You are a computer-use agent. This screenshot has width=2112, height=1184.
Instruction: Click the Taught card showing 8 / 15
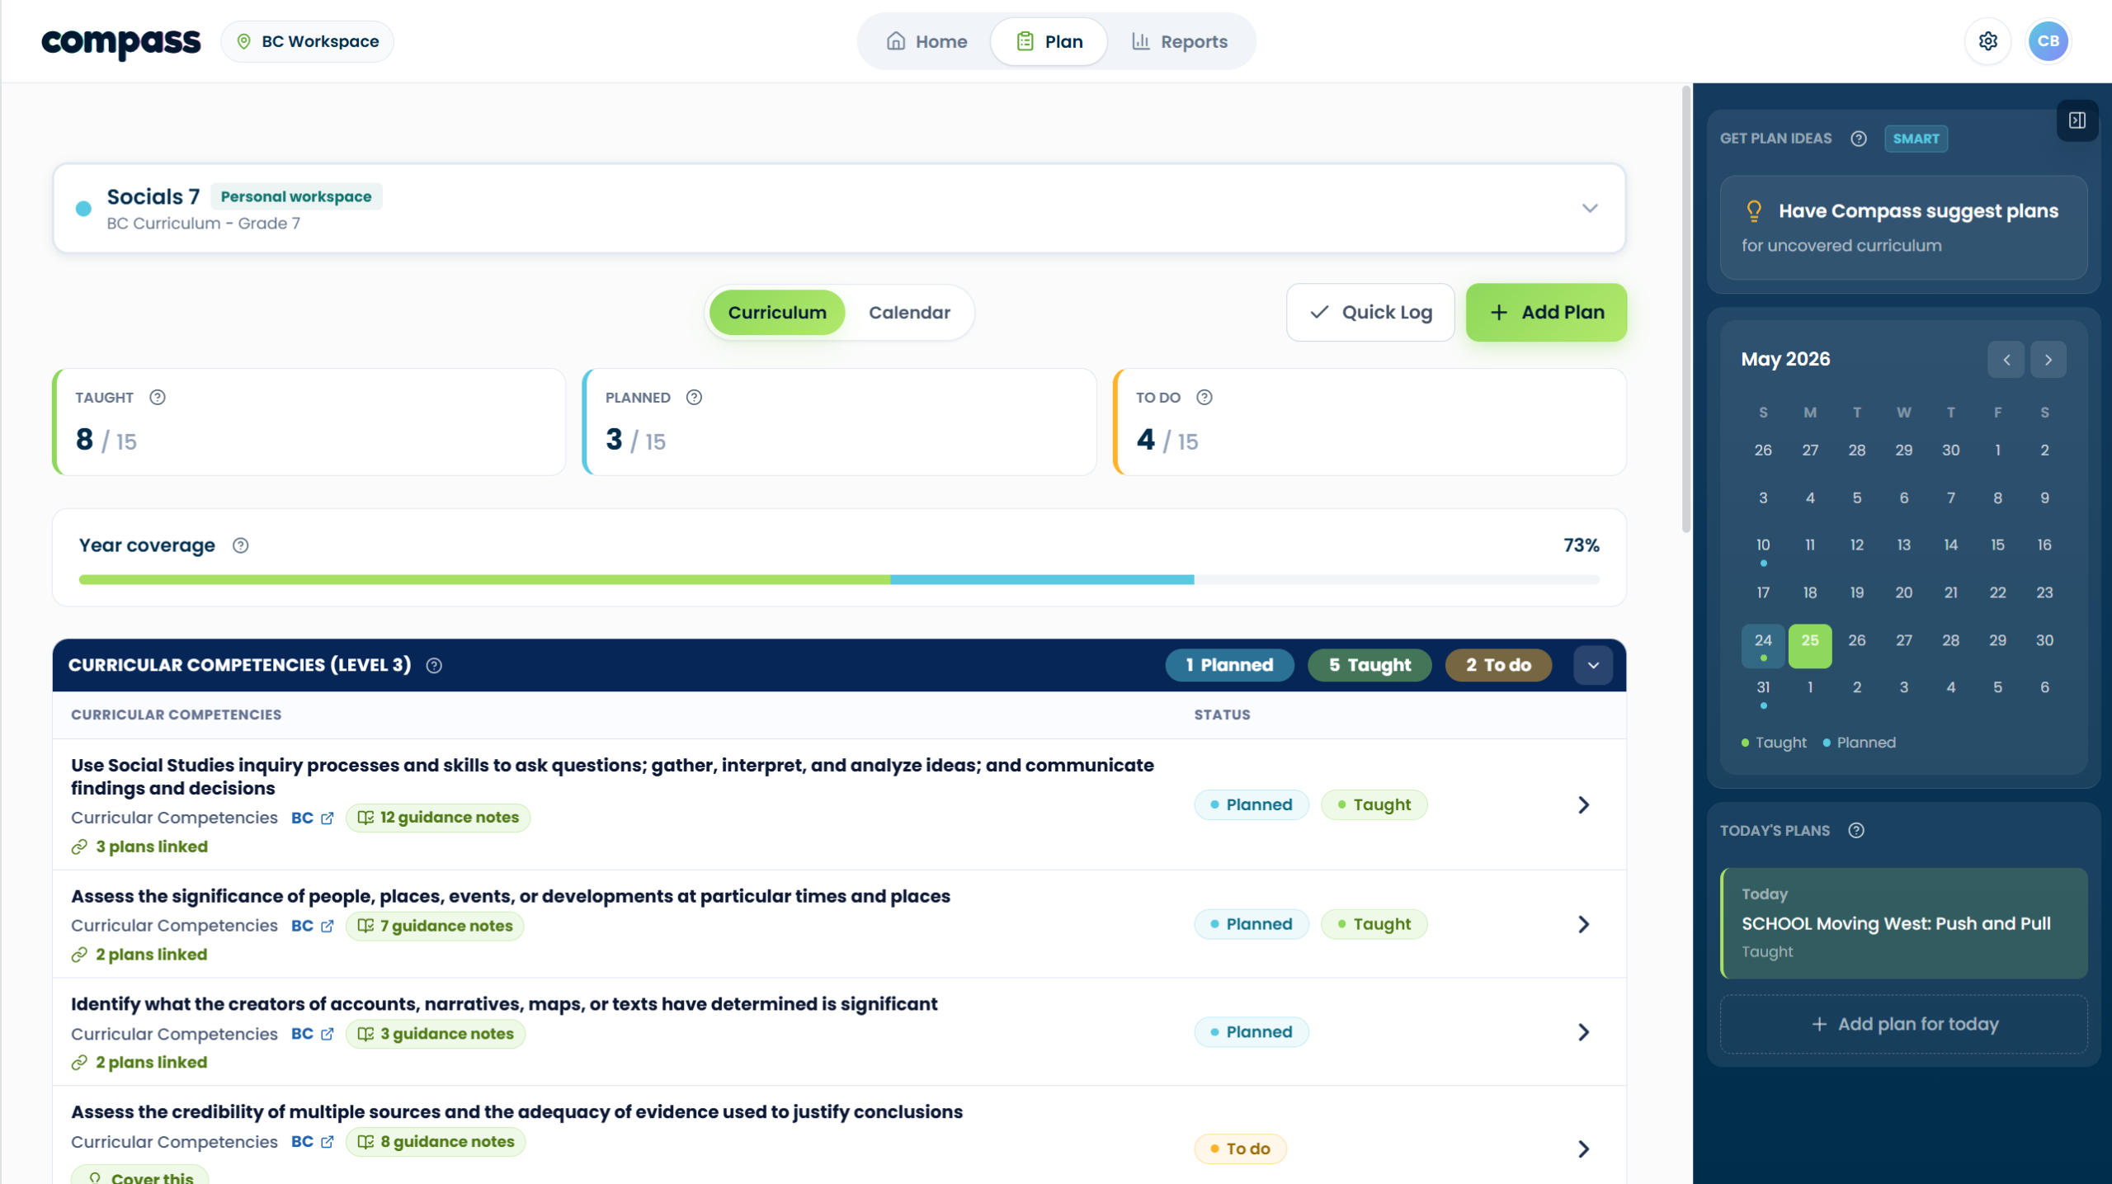point(309,422)
